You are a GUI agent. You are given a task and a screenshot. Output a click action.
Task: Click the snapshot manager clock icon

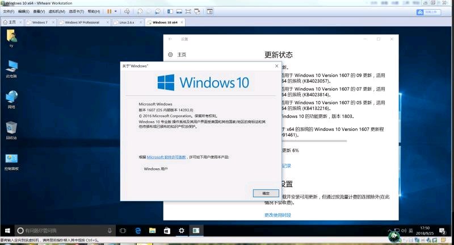click(158, 11)
